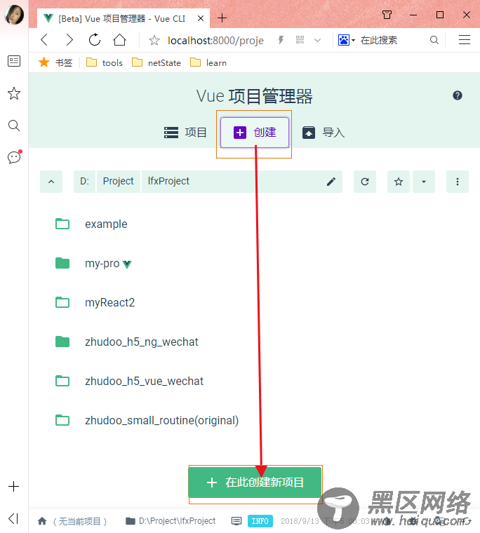This screenshot has height=533, width=480.
Task: Open the log console icon in status bar
Action: coord(236,521)
